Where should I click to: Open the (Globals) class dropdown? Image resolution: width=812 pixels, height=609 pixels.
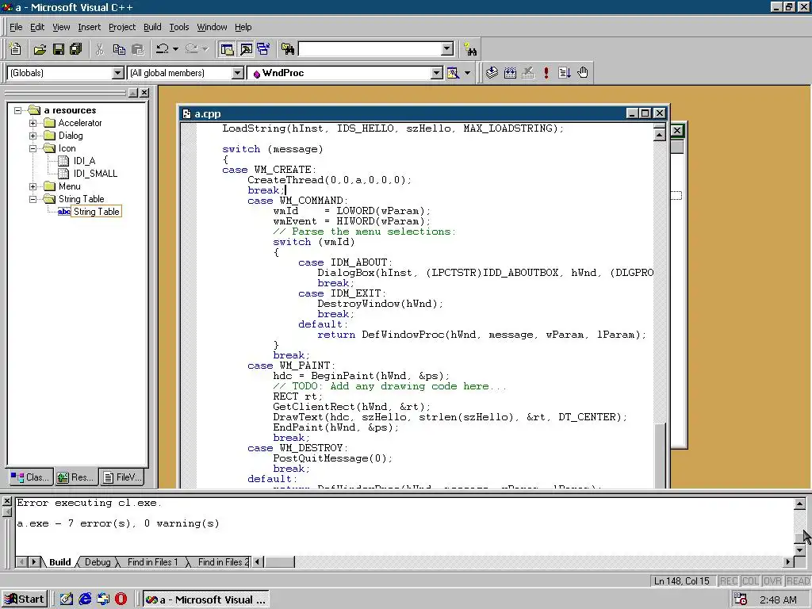118,73
